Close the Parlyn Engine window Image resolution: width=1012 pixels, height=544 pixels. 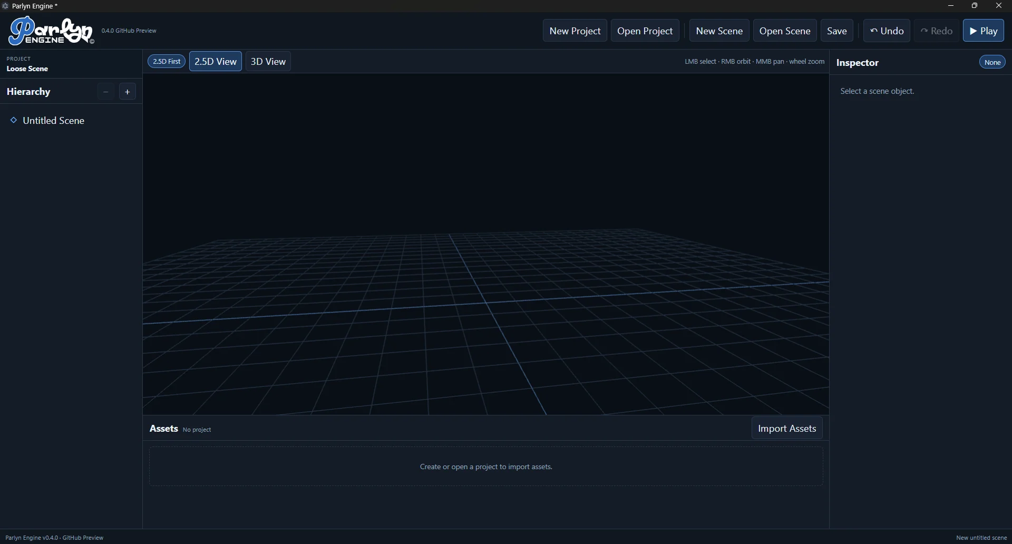click(x=999, y=6)
